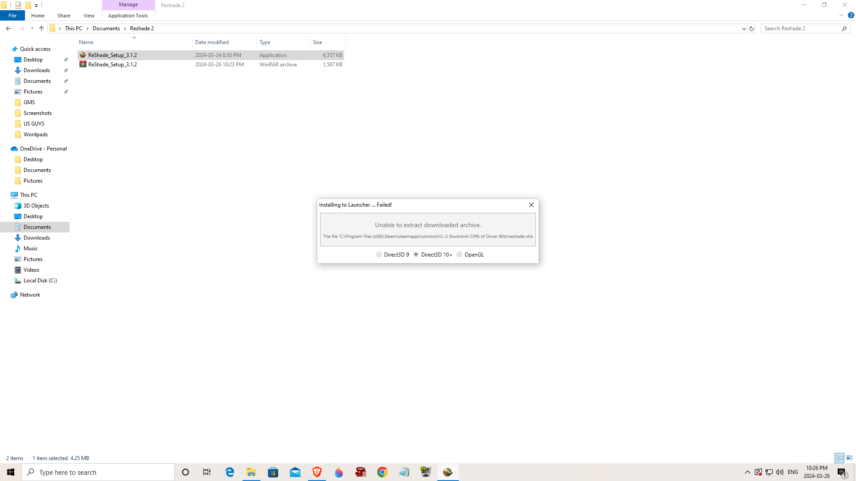This screenshot has height=481, width=856.
Task: Click the Manage contextual tab
Action: pos(128,4)
